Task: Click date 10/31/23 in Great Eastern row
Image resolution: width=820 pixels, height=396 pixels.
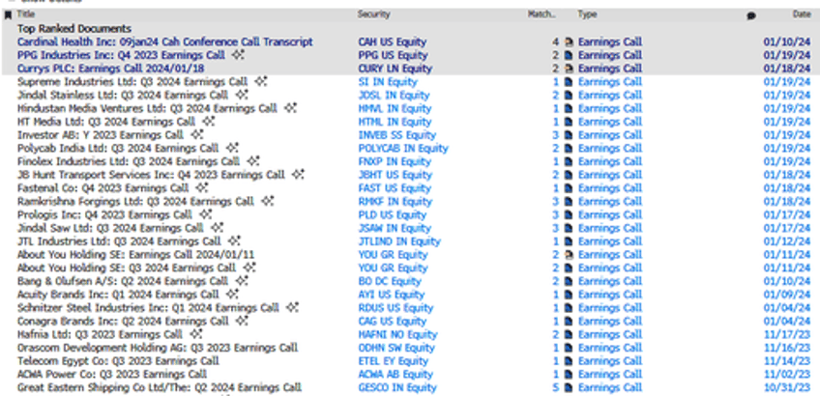Action: pos(787,387)
